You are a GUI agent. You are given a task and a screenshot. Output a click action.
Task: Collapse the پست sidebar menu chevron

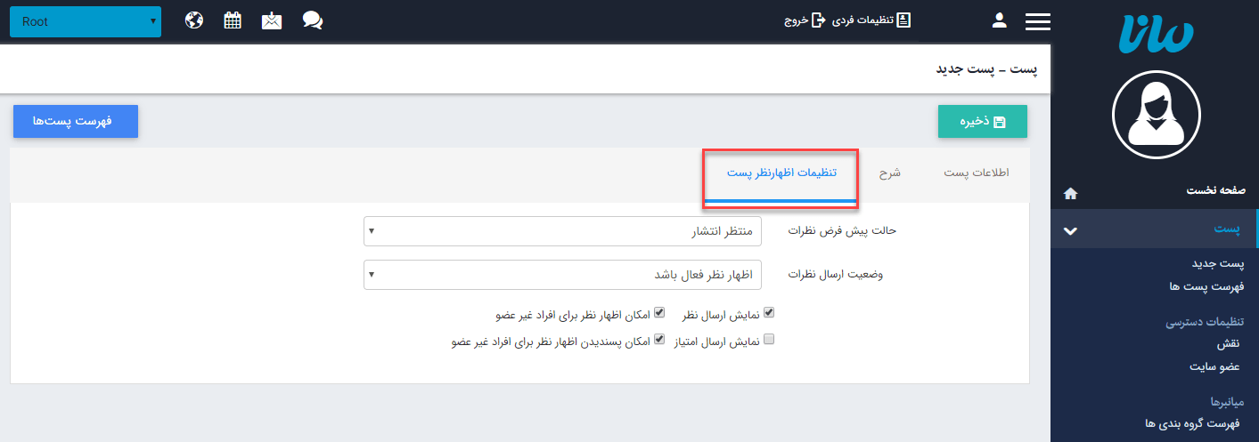tap(1071, 230)
